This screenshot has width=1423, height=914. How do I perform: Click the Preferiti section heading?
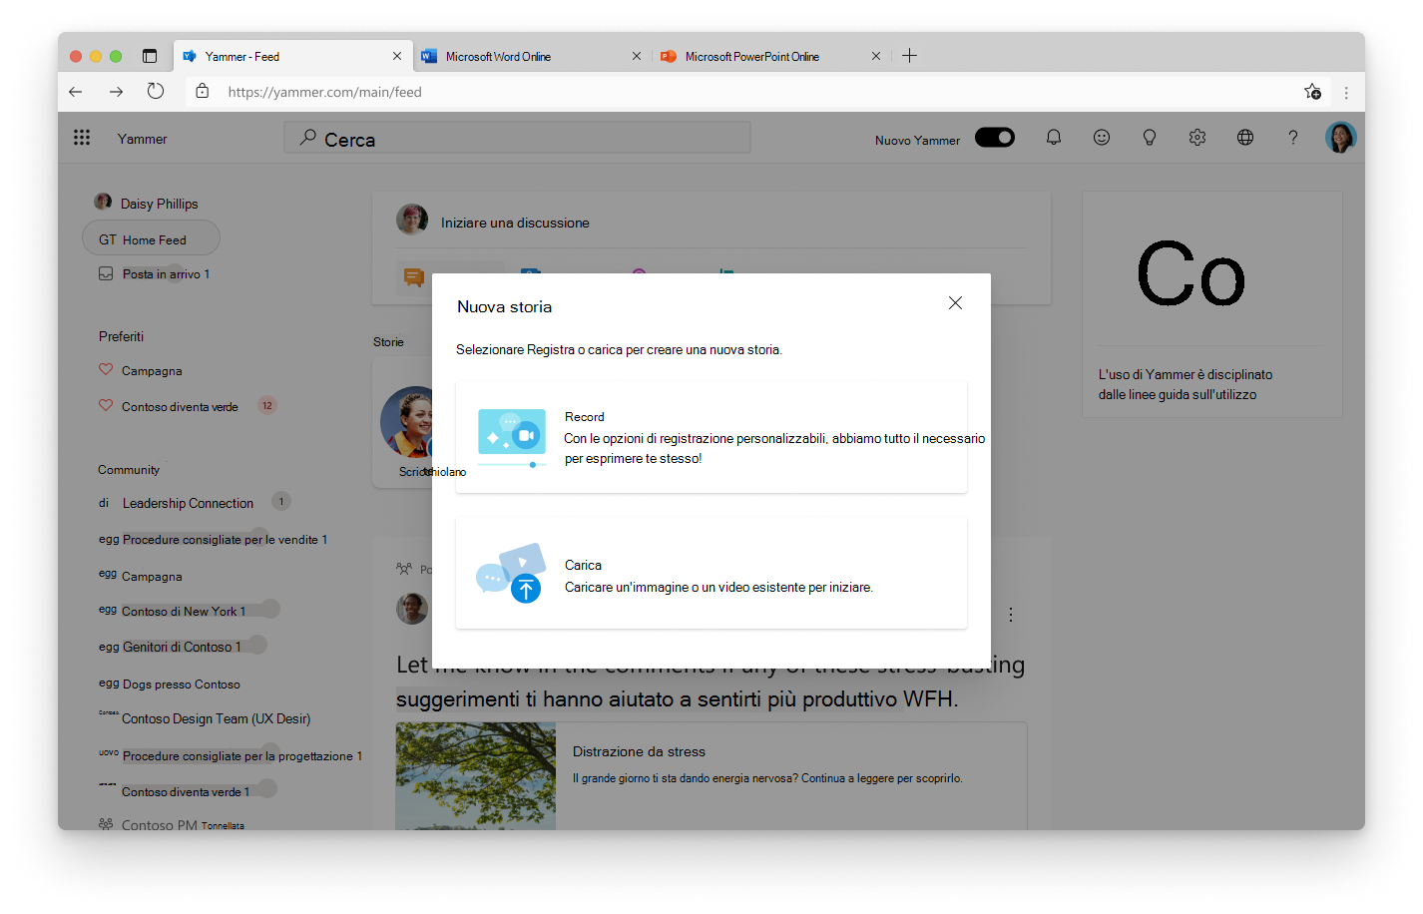(121, 337)
